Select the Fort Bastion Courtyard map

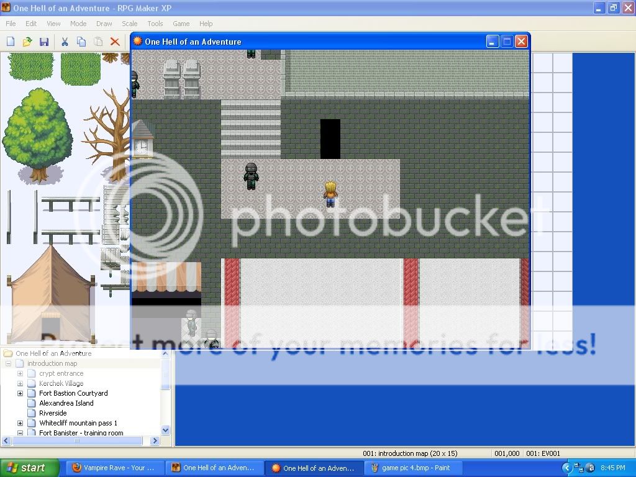pyautogui.click(x=73, y=393)
